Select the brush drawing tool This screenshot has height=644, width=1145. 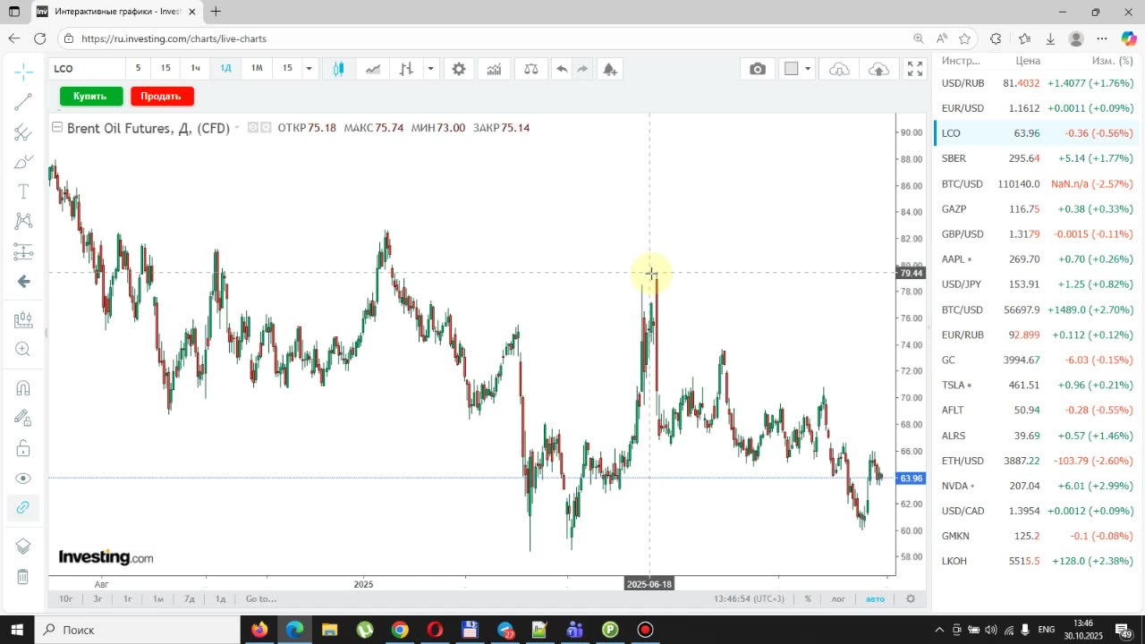[23, 163]
